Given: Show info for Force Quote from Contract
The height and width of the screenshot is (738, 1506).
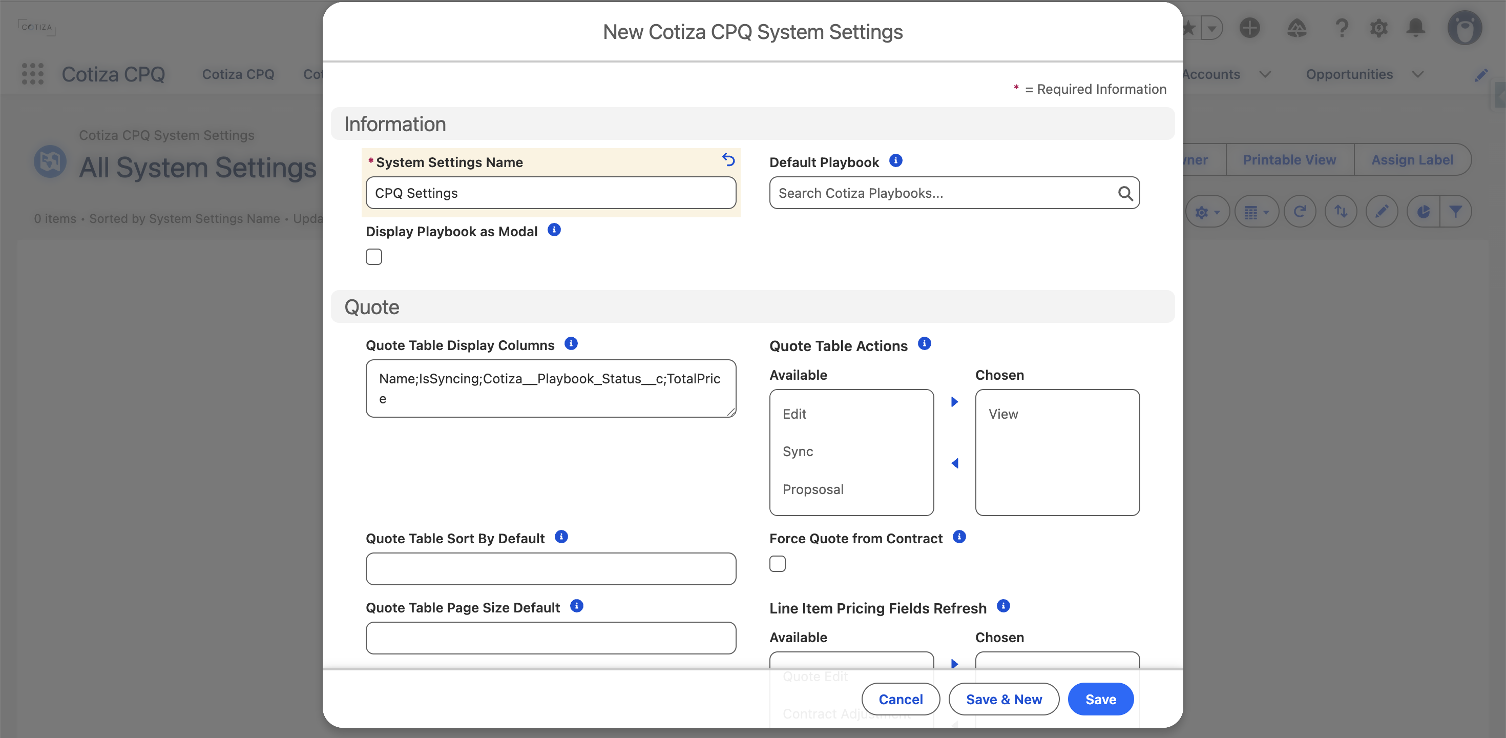Looking at the screenshot, I should click(959, 537).
